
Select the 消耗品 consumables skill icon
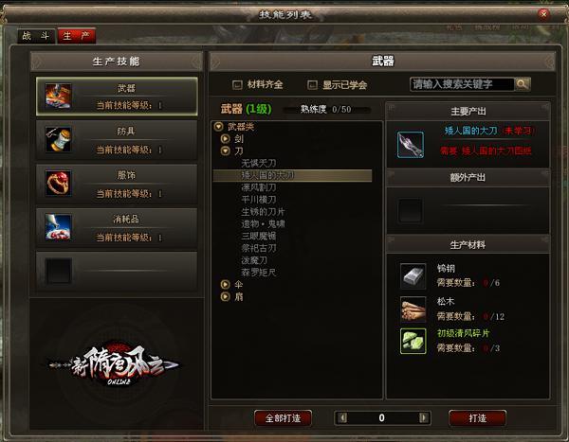(58, 227)
